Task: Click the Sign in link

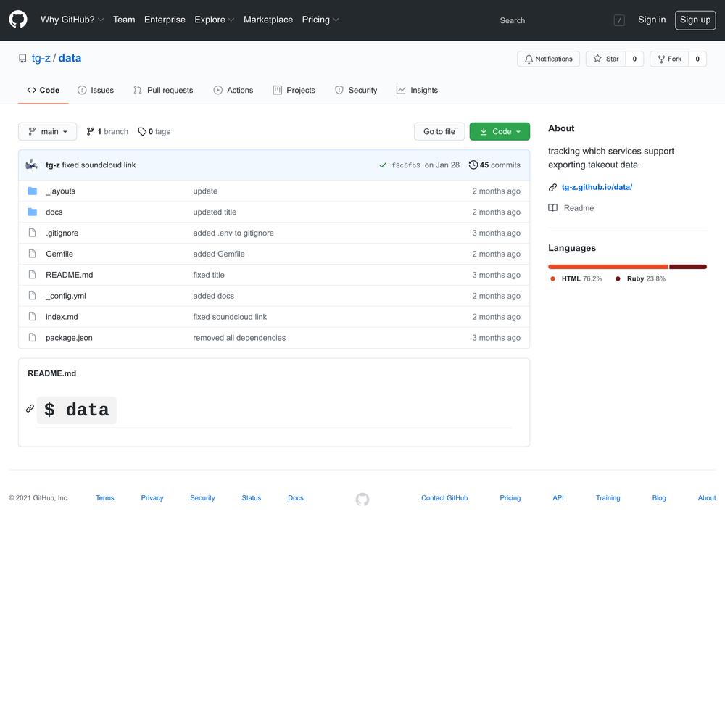Action: [652, 20]
